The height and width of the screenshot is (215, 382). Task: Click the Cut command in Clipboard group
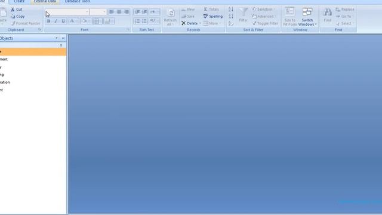pos(16,10)
